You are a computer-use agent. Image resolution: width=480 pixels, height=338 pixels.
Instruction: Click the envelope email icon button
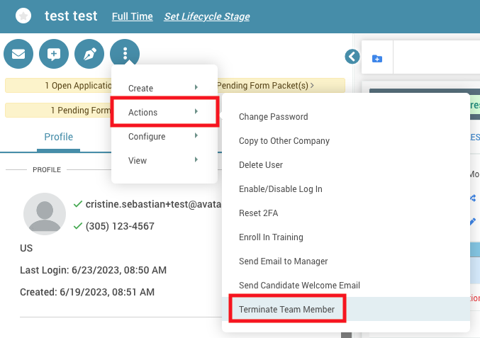18,54
